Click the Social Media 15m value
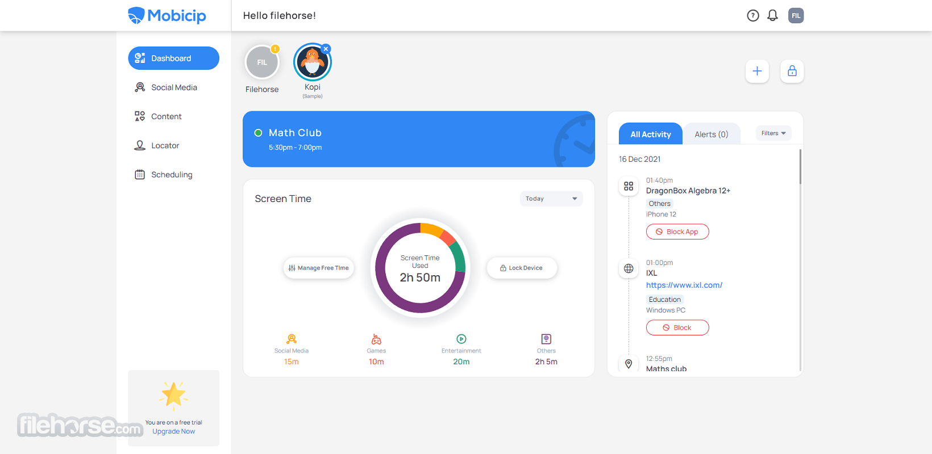 pyautogui.click(x=292, y=361)
